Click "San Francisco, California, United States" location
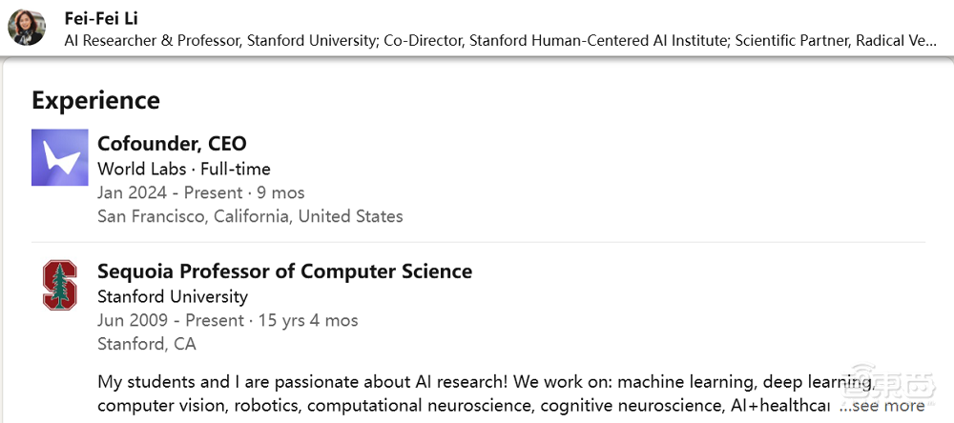Image resolution: width=954 pixels, height=423 pixels. tap(250, 216)
